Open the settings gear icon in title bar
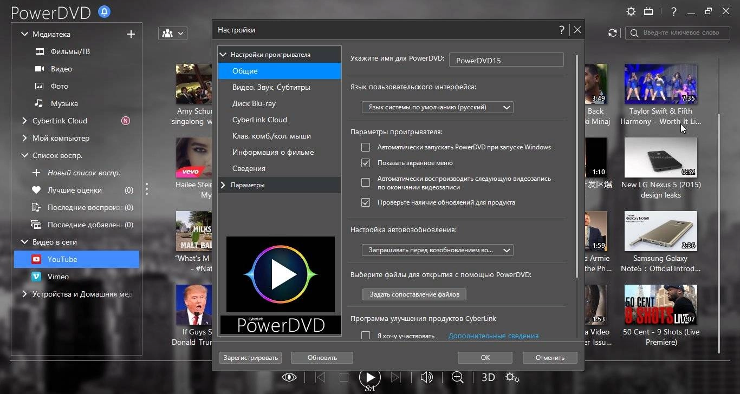The width and height of the screenshot is (740, 394). (x=631, y=11)
